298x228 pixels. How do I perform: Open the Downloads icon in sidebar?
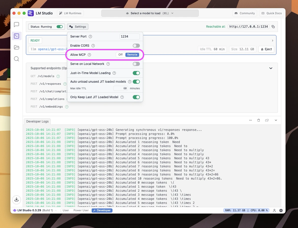coord(16,199)
